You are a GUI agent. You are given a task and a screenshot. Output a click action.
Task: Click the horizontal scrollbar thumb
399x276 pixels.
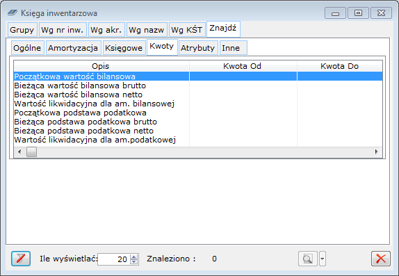(x=31, y=152)
